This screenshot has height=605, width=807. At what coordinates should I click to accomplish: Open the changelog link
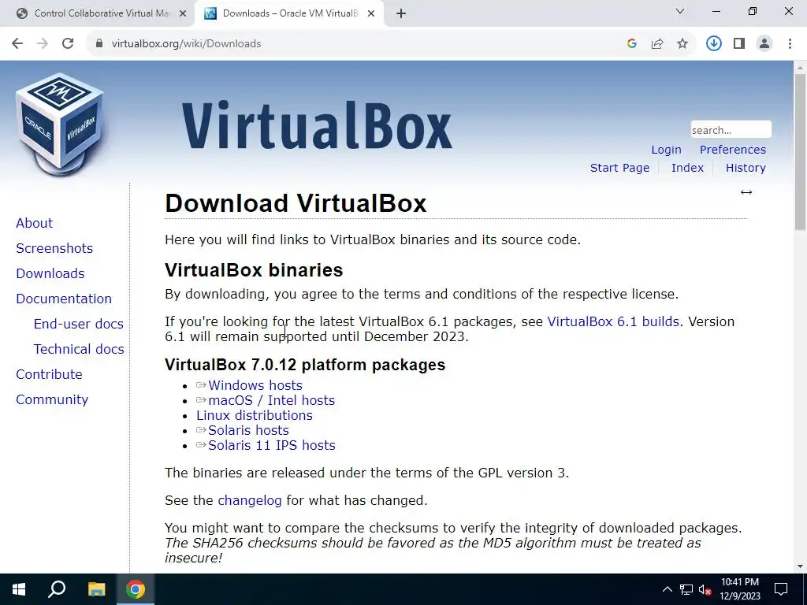[x=250, y=500]
